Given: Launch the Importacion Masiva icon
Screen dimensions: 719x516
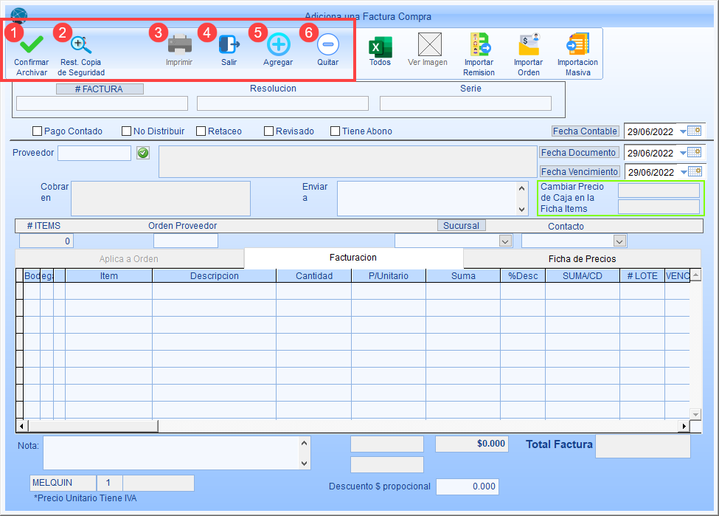Looking at the screenshot, I should [577, 44].
